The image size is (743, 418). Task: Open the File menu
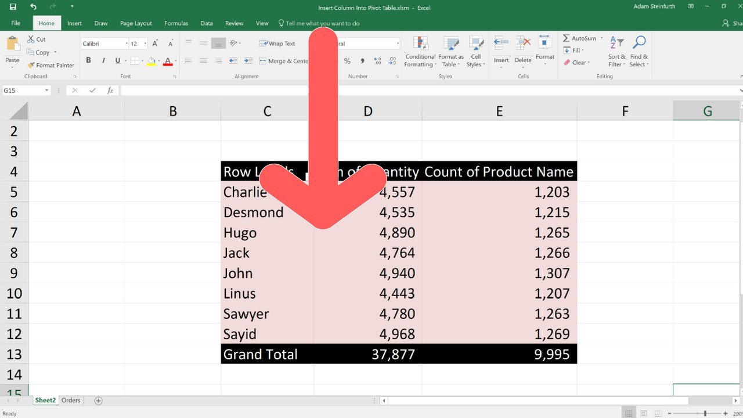[16, 23]
